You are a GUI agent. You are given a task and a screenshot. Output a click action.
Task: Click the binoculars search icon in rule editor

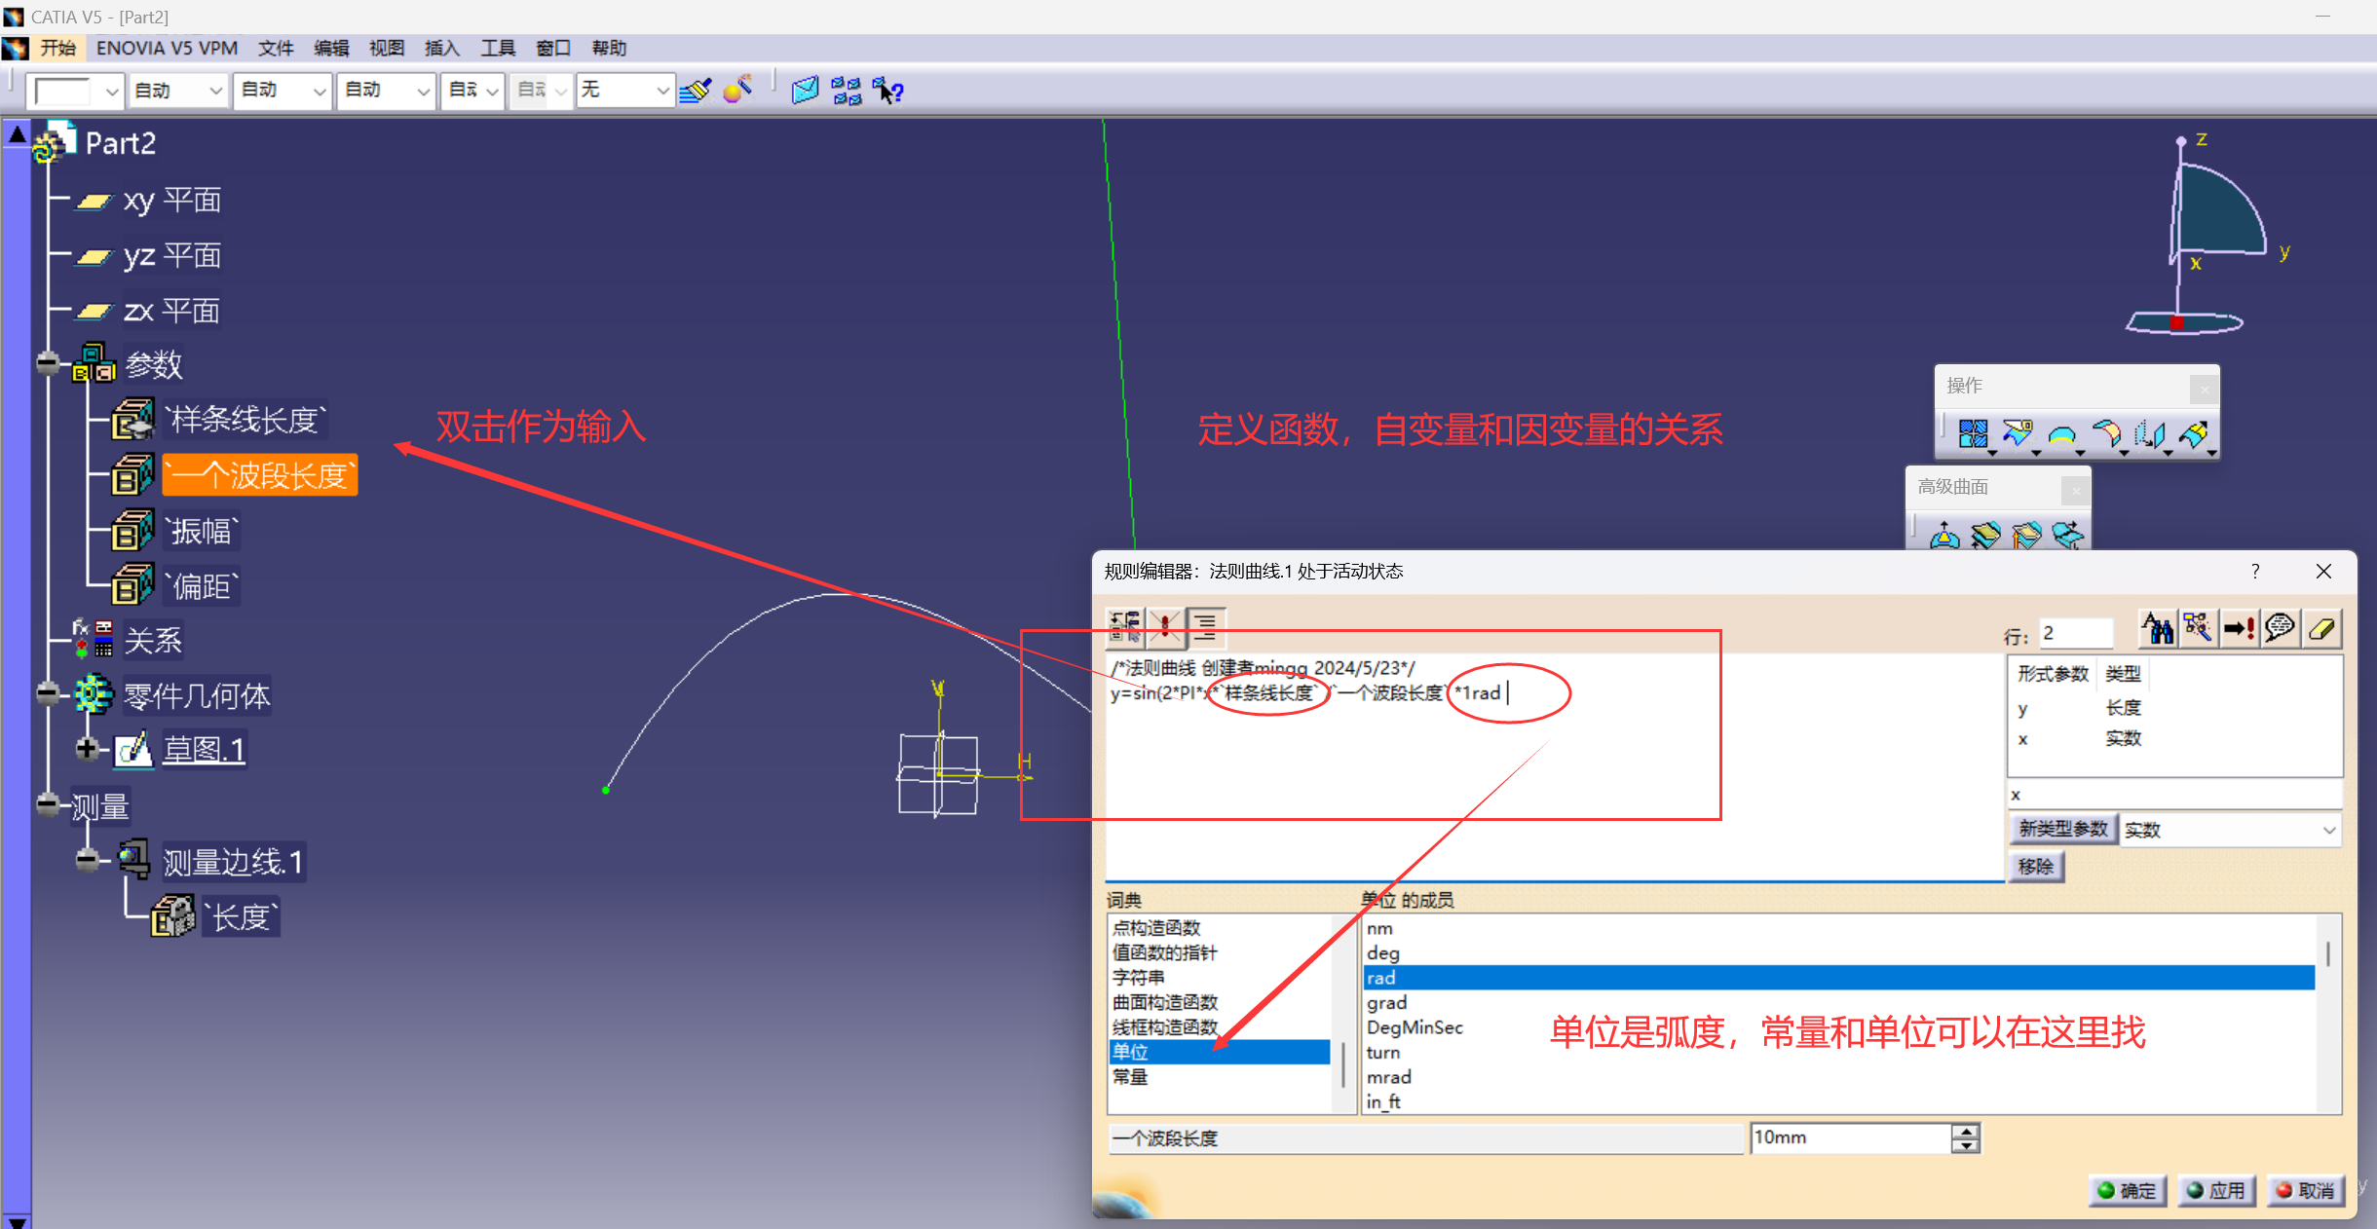point(2157,629)
